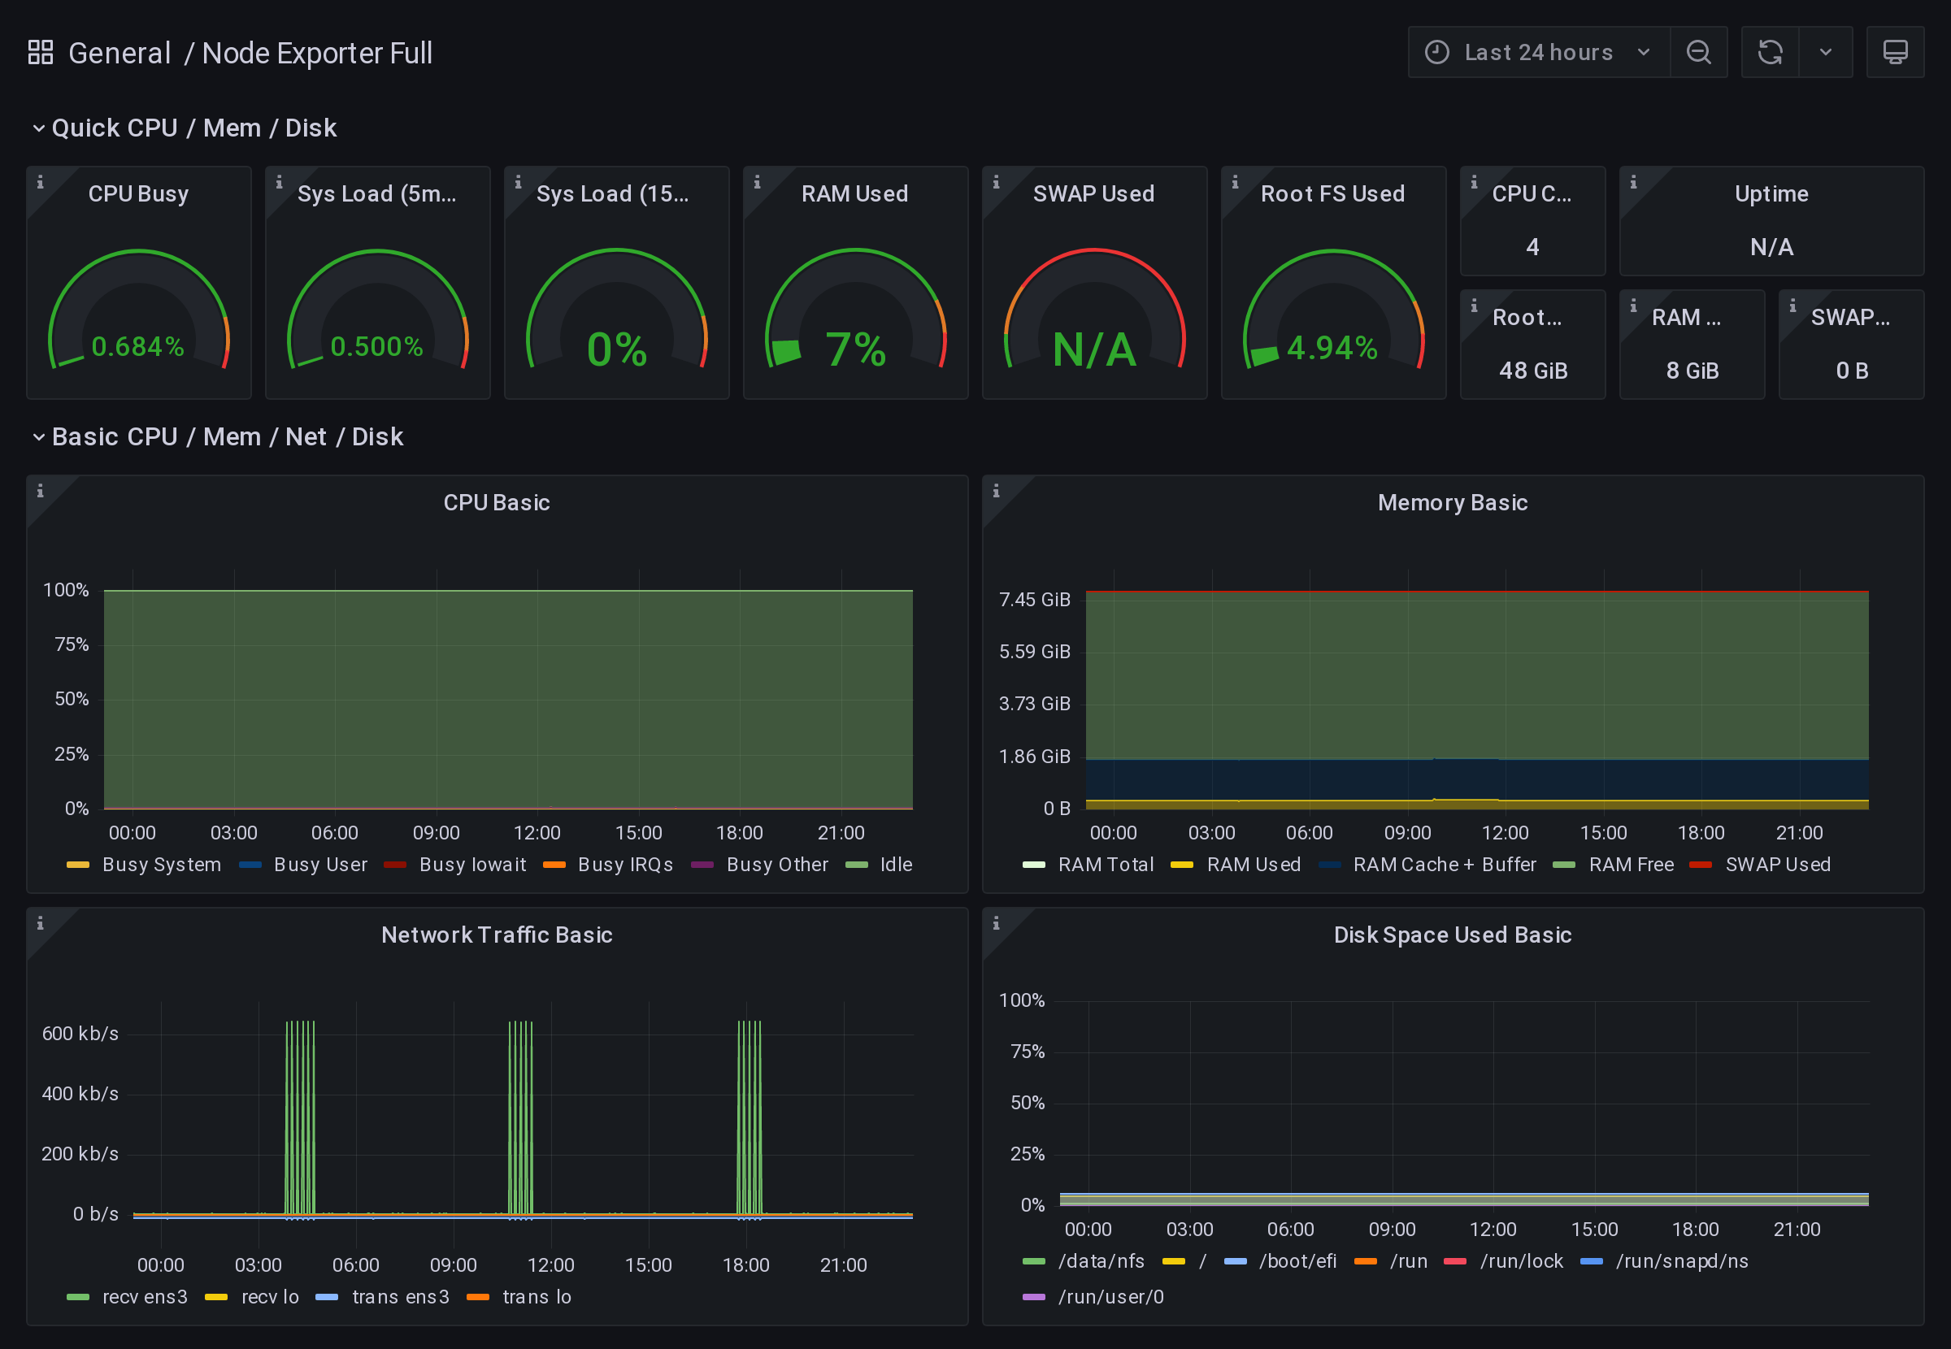This screenshot has height=1349, width=1951.
Task: Collapse the Quick CPU / Mem / Disk row
Action: [185, 128]
